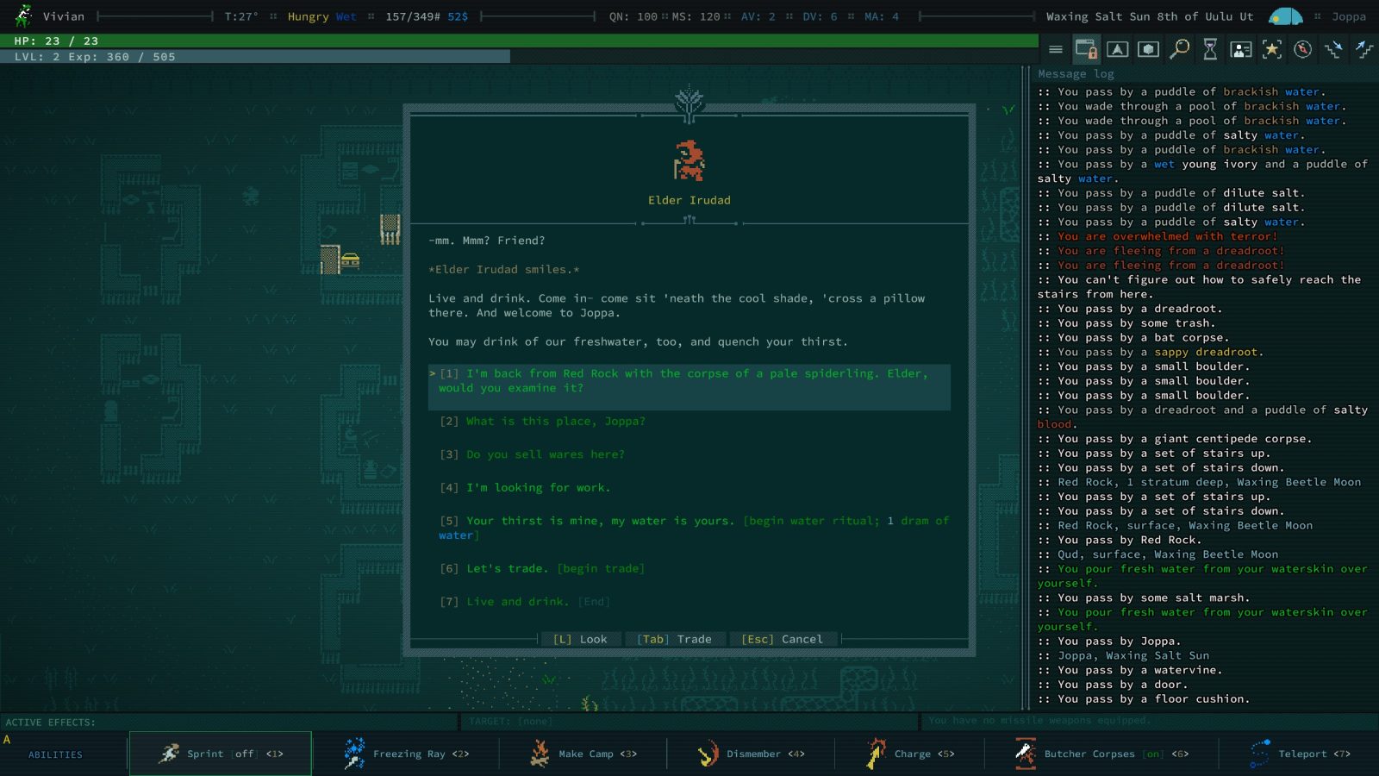
Task: Activate the magnifying glass look tool
Action: (1179, 49)
